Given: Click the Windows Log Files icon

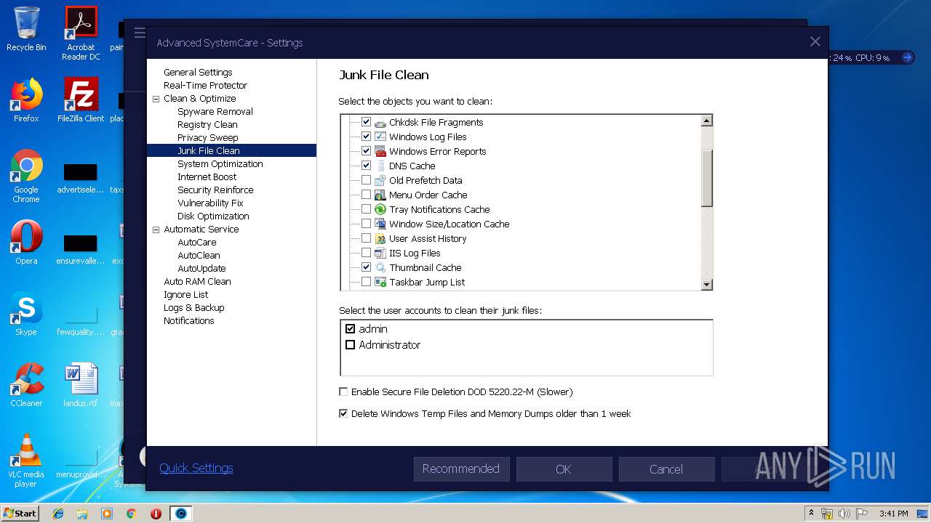Looking at the screenshot, I should [380, 137].
